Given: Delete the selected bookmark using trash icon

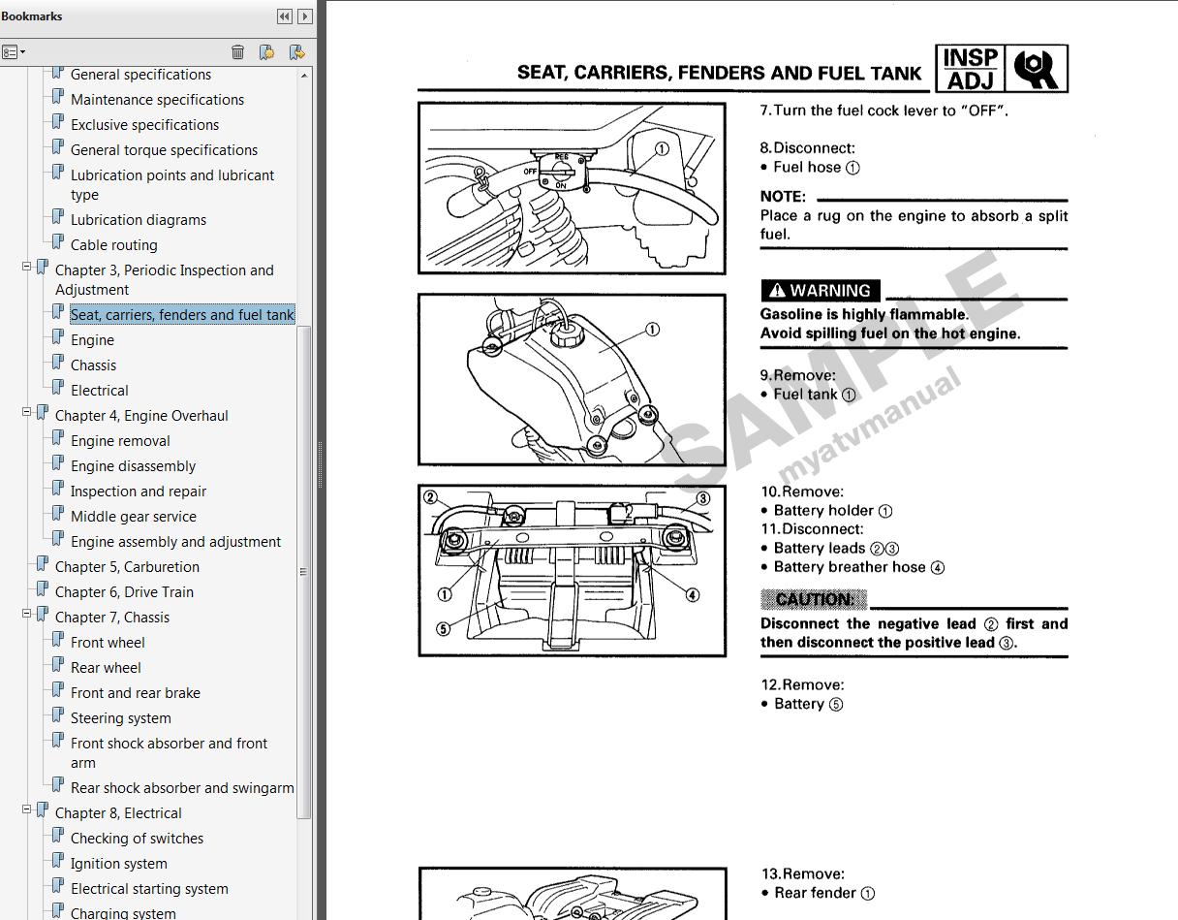Looking at the screenshot, I should [237, 51].
